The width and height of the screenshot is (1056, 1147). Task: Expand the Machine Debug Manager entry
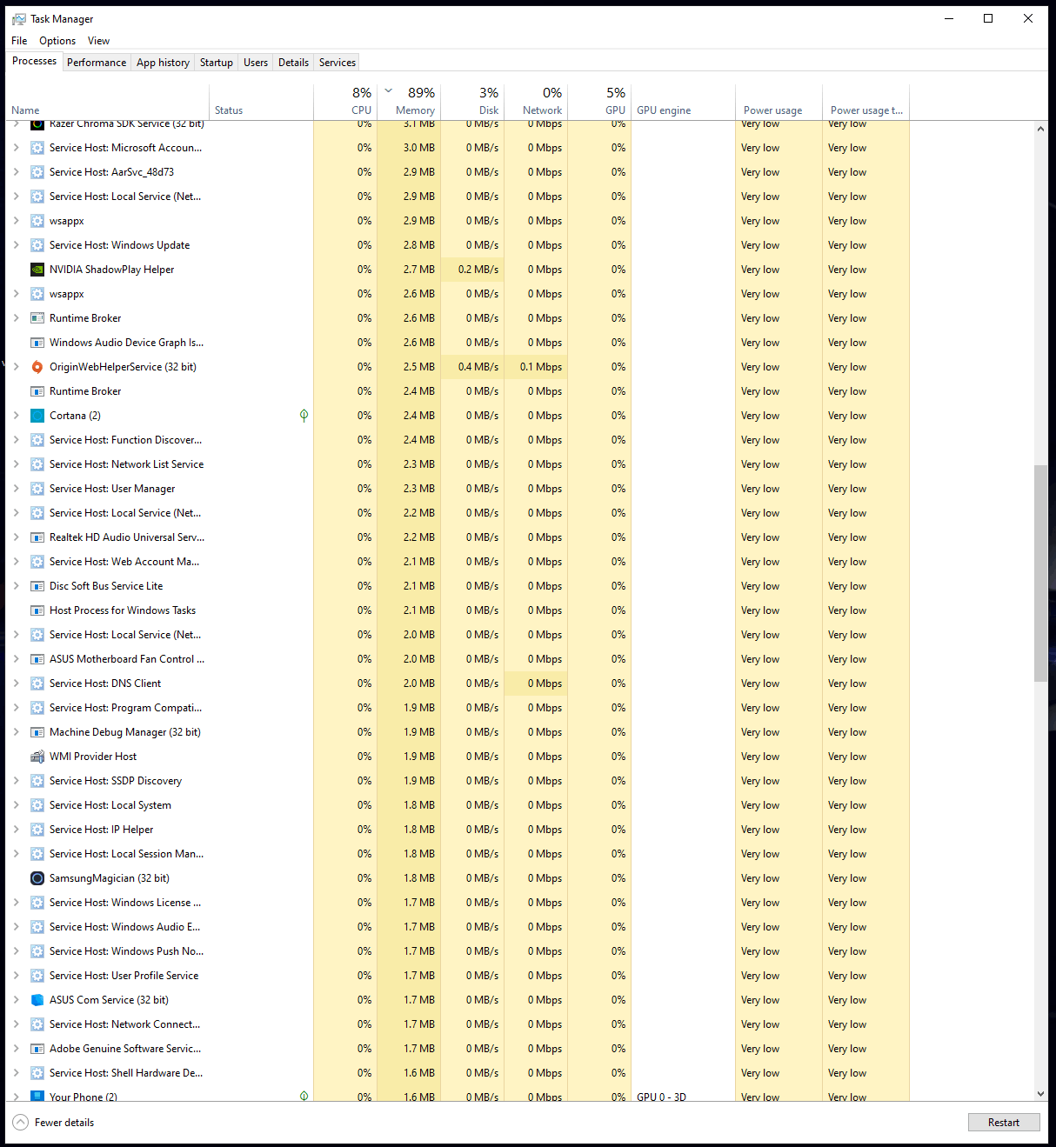16,732
